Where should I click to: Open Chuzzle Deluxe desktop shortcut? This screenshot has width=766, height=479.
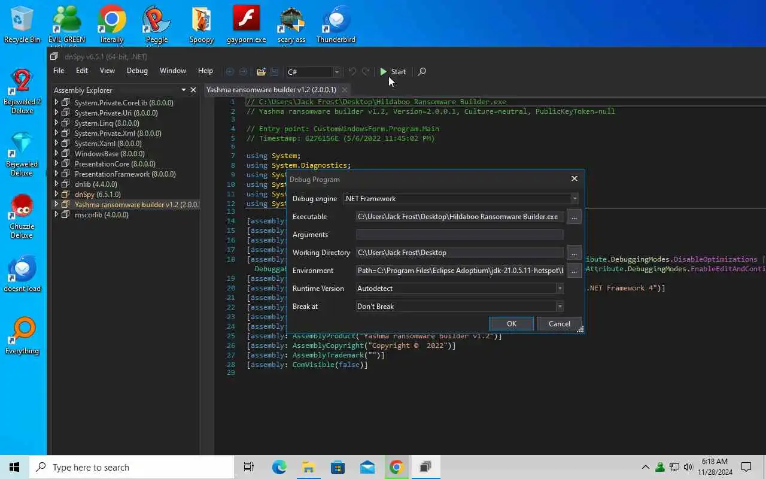tap(22, 216)
